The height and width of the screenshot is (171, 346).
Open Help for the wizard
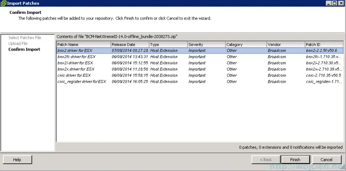(x=17, y=159)
